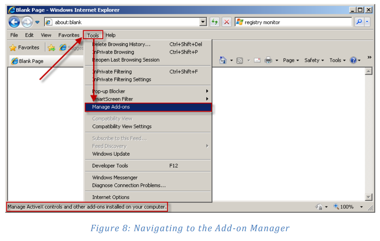380x241 pixels.
Task: Click the Print icon
Action: coord(269,60)
